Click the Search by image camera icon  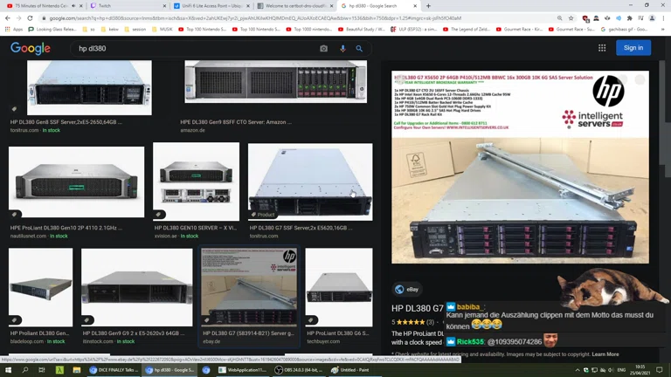tap(323, 49)
